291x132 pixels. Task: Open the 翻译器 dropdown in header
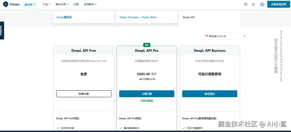point(30,5)
